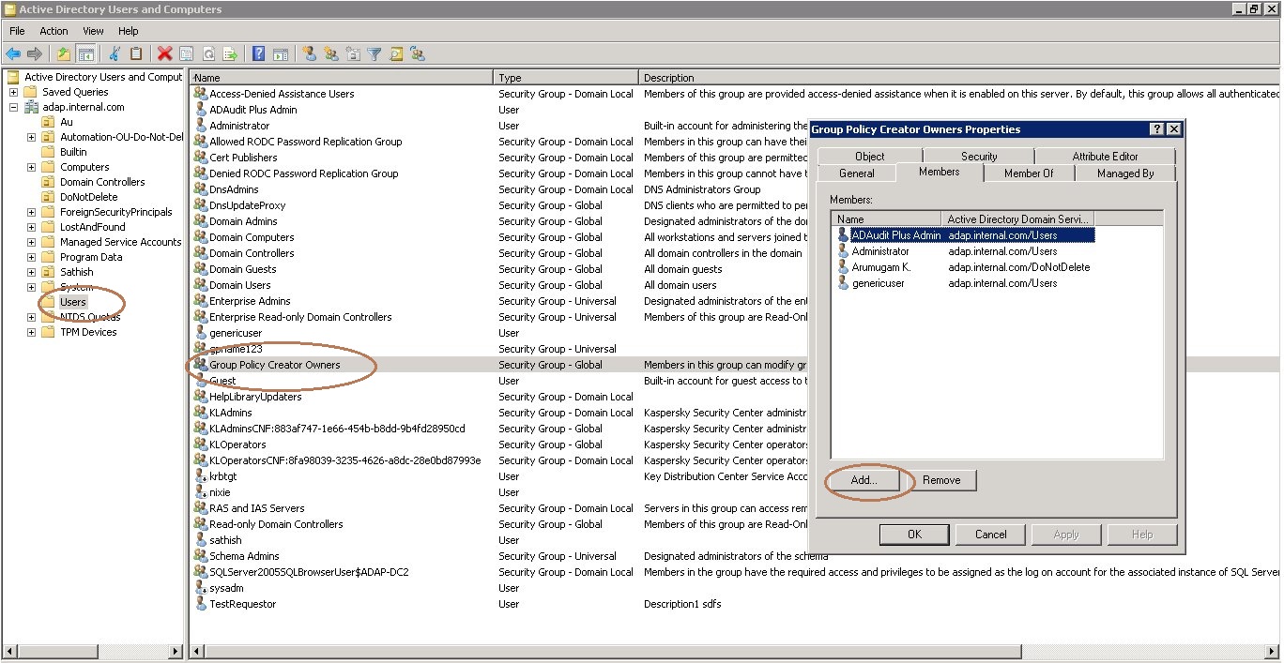Screen dimensions: 1284x663
Task: Select the Users folder in tree
Action: pyautogui.click(x=72, y=302)
